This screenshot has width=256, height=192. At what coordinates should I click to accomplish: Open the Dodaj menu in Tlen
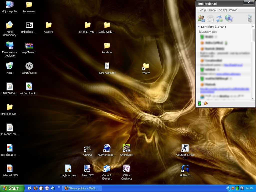pos(213,10)
